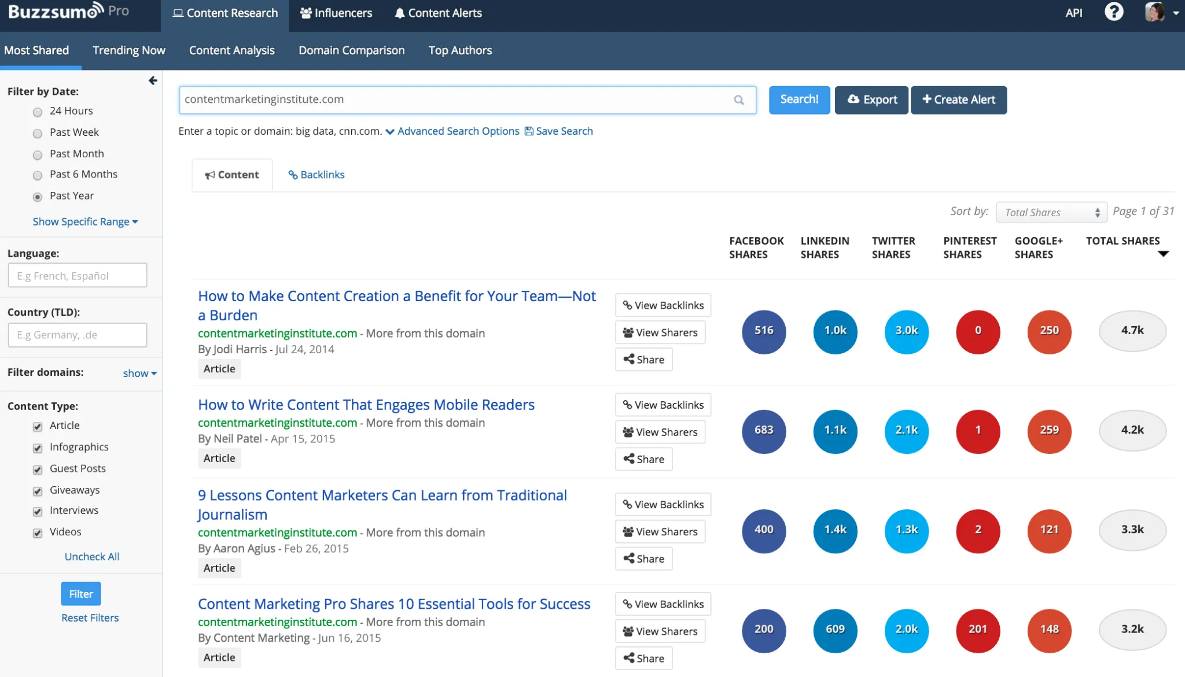1185x677 pixels.
Task: Collapse sidebar with the left arrow icon
Action: click(x=153, y=80)
